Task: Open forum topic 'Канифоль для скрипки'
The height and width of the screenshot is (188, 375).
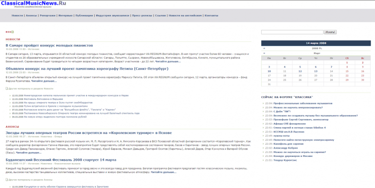Action: click(289, 144)
